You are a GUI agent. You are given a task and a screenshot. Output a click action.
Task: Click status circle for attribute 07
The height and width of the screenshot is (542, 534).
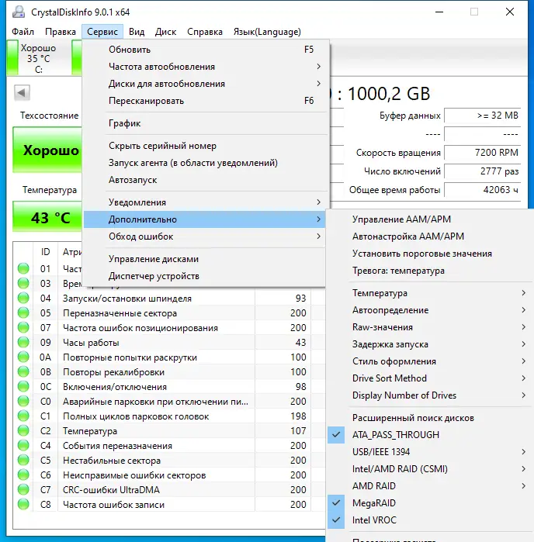pos(23,328)
